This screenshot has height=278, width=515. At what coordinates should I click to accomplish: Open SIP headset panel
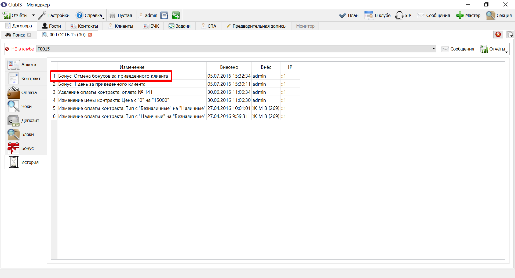point(403,15)
